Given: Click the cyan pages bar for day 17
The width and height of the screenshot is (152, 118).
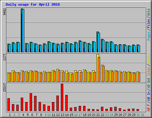Looking at the screenshot, I should click(x=81, y=47).
